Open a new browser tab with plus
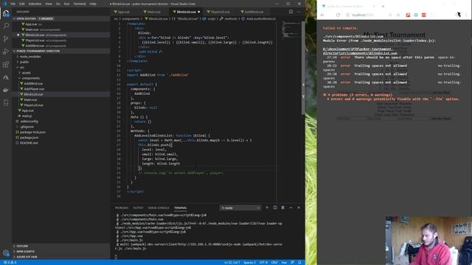 (x=383, y=6)
